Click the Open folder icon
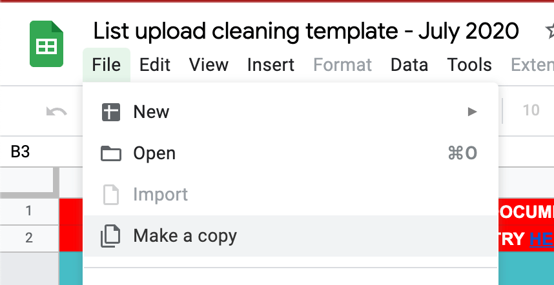The height and width of the screenshot is (285, 554). click(x=111, y=153)
